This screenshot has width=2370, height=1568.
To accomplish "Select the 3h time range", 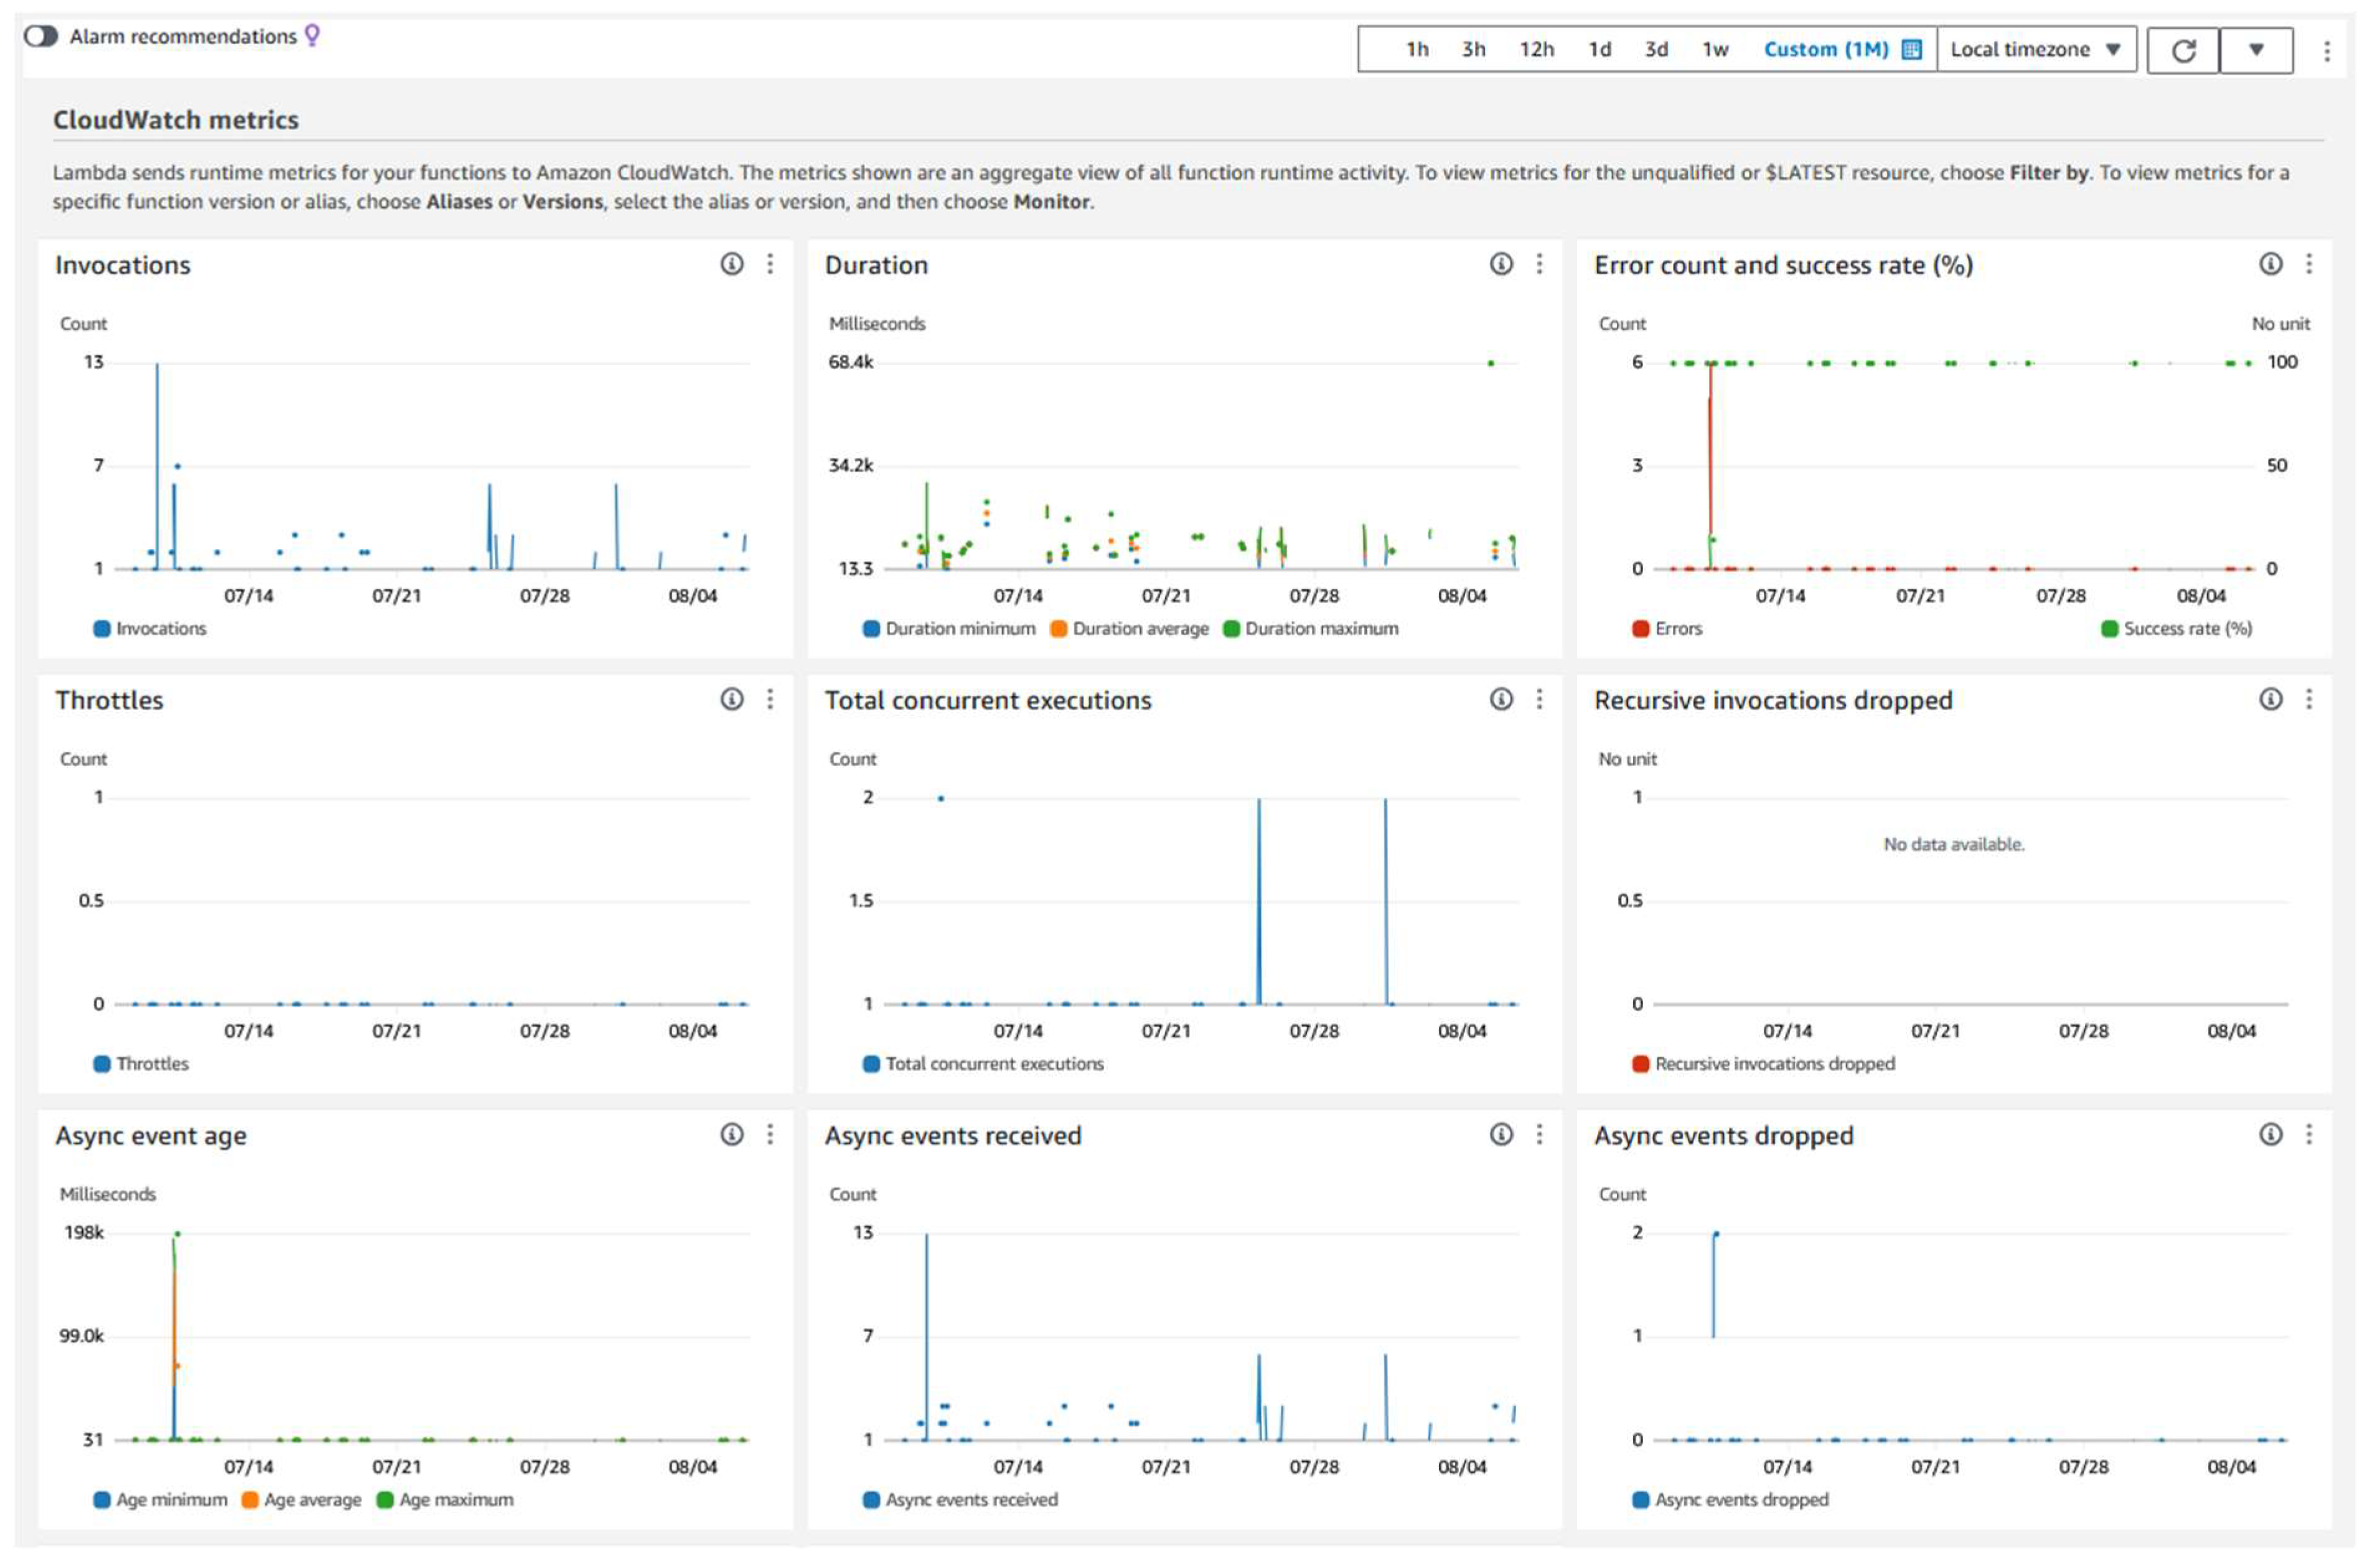I will pos(1473,48).
